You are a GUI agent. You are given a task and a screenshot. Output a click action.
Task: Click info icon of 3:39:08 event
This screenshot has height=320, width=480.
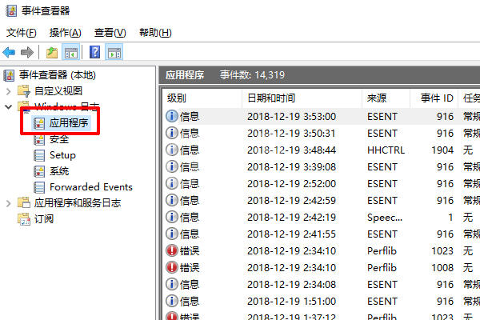point(172,167)
